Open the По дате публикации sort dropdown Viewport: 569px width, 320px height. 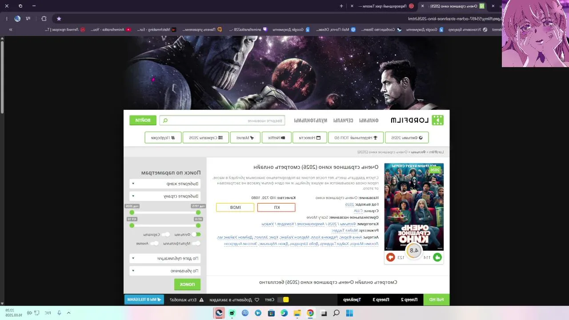164,258
